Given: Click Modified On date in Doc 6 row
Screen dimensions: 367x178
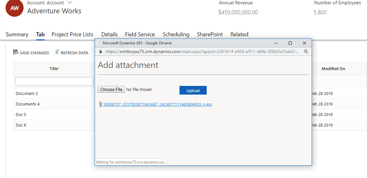Looking at the screenshot, I should click(x=322, y=125).
